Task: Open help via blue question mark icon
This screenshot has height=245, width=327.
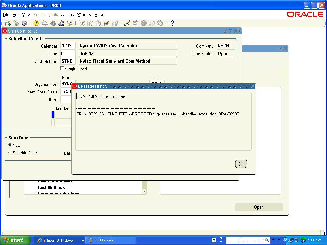Action: tap(172, 23)
